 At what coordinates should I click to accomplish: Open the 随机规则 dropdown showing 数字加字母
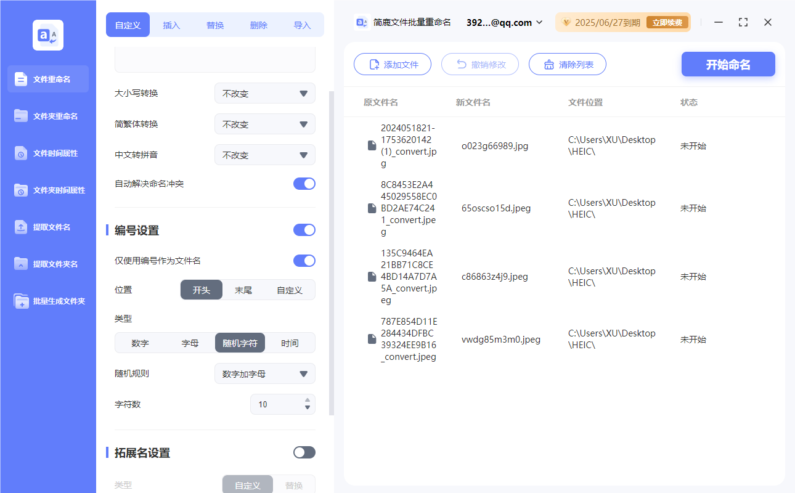(264, 373)
